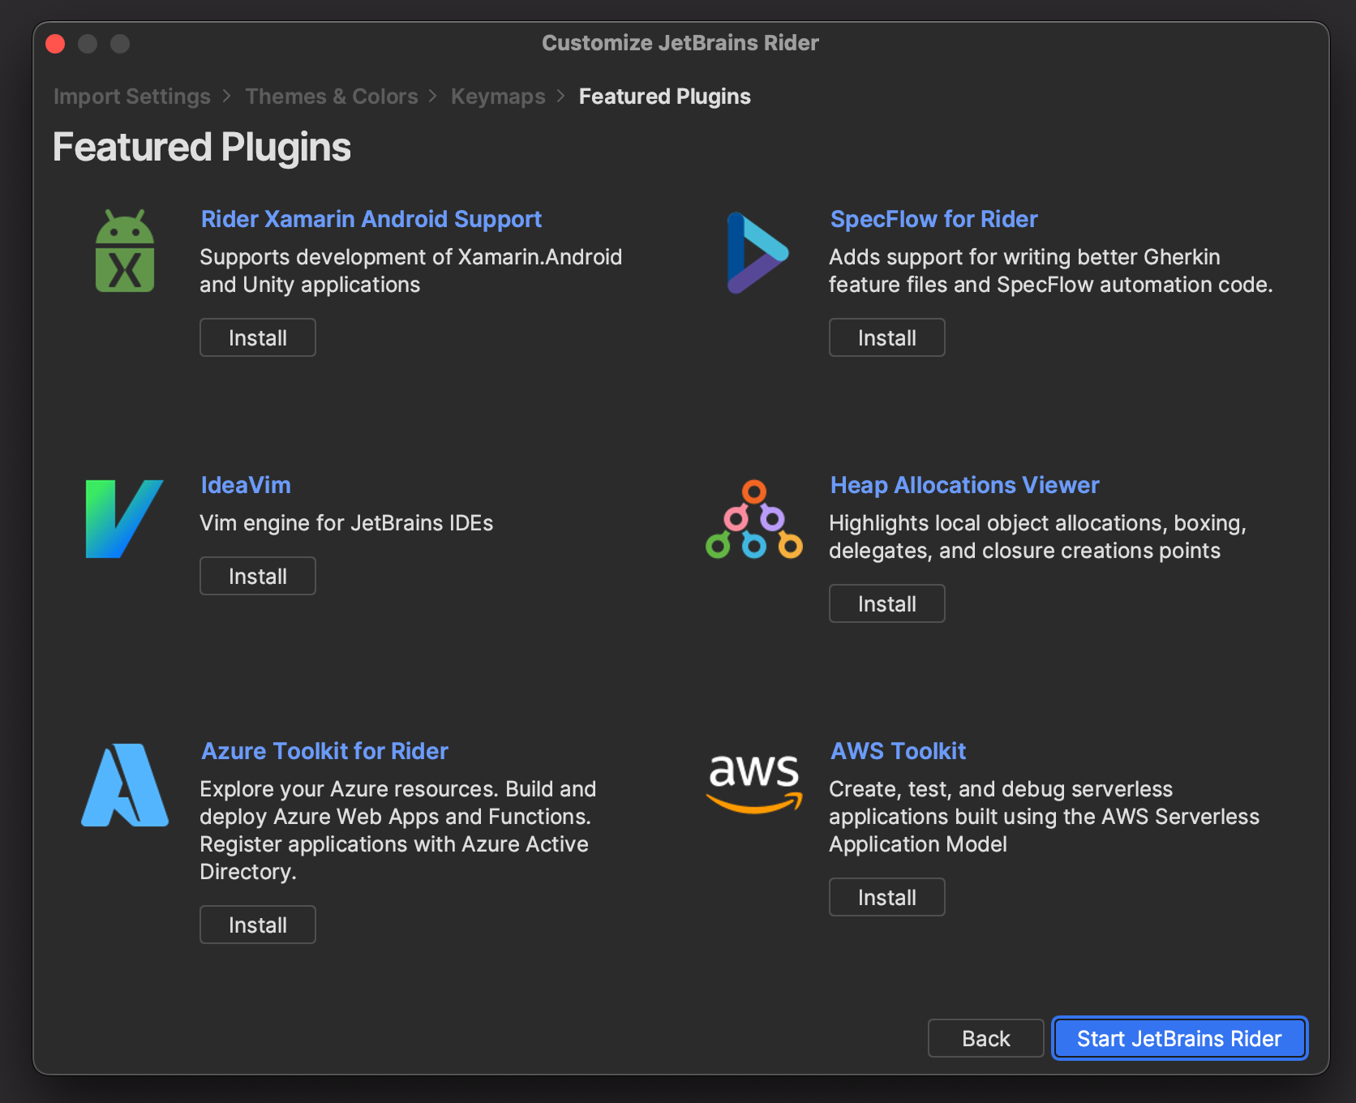The height and width of the screenshot is (1103, 1356).
Task: Go to Import Settings breadcrumb step
Action: pyautogui.click(x=132, y=97)
